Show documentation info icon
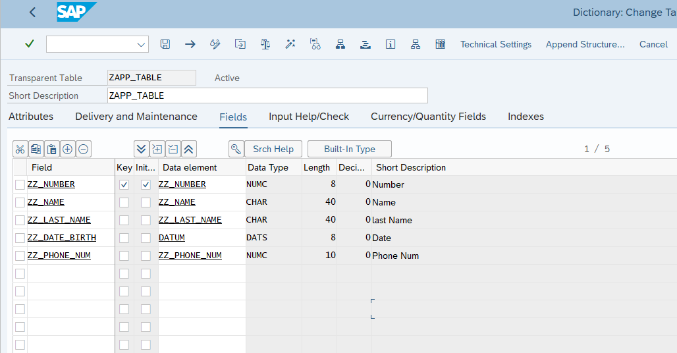 pyautogui.click(x=391, y=44)
